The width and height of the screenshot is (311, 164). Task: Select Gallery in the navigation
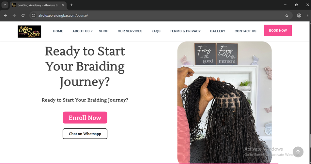218,31
